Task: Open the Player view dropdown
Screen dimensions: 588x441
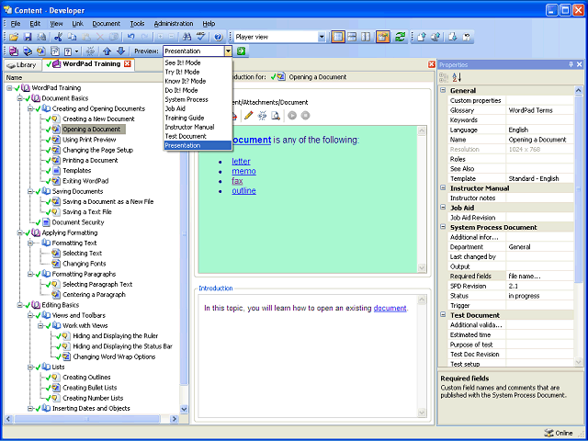Action: pyautogui.click(x=321, y=37)
